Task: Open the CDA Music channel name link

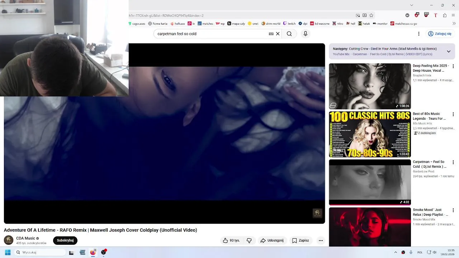Action: click(x=25, y=238)
